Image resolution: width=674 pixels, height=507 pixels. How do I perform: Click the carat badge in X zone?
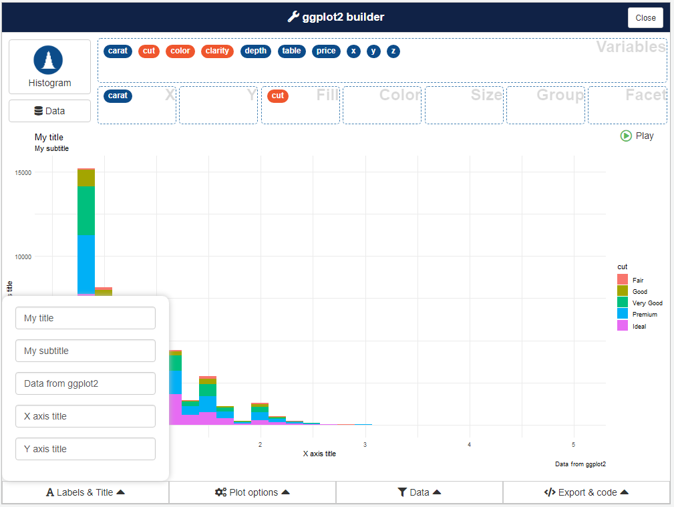pos(118,96)
